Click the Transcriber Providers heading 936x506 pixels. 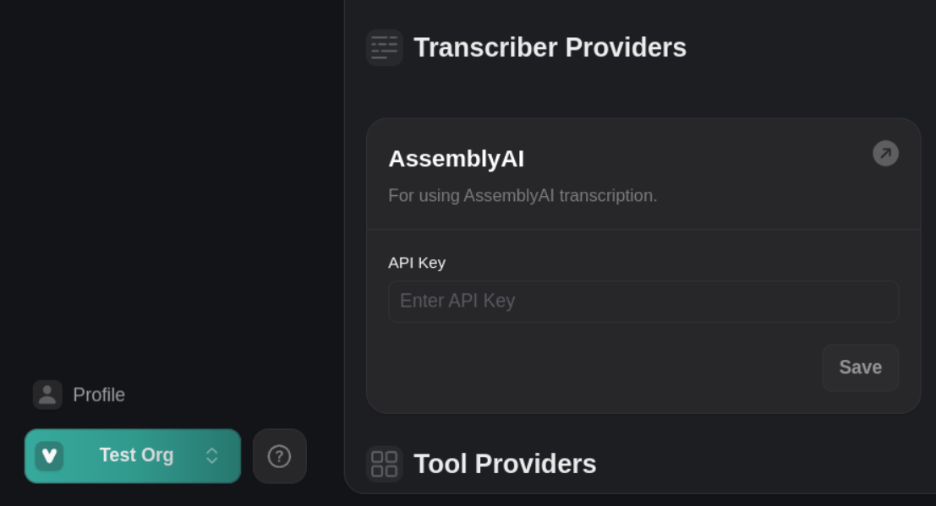coord(550,47)
